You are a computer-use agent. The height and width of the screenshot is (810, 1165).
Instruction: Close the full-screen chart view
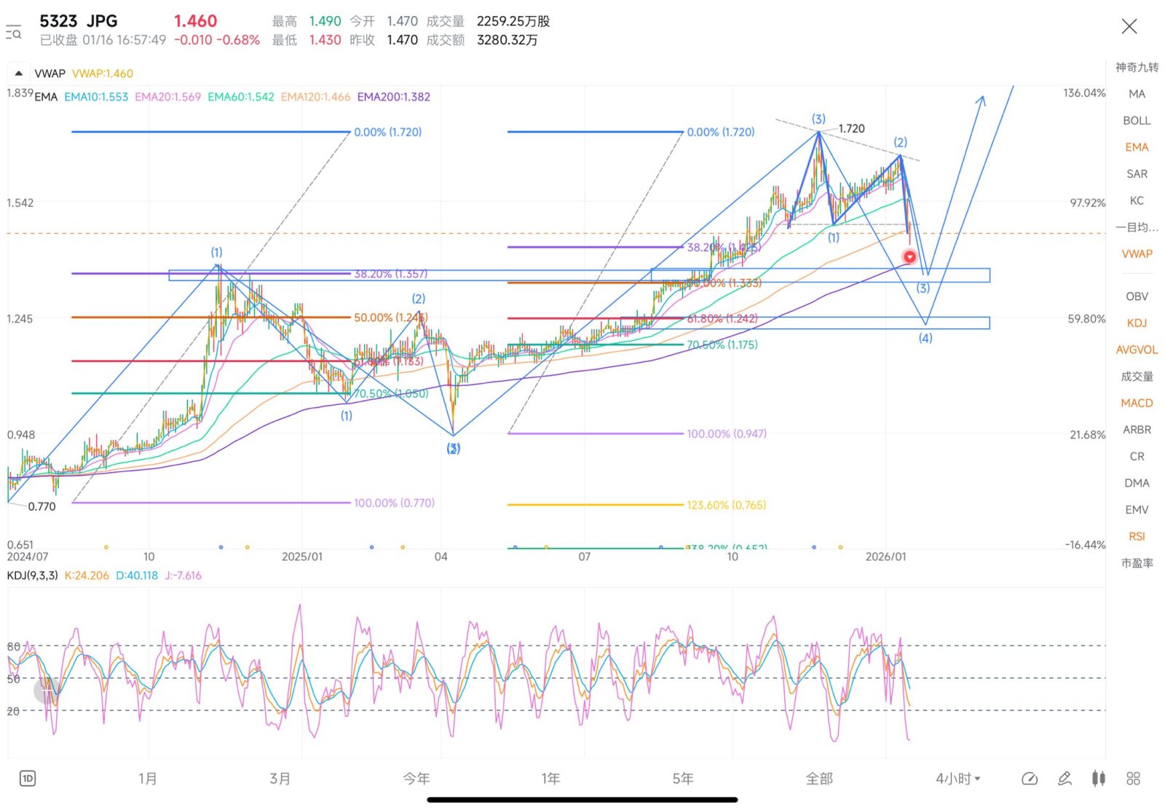tap(1129, 27)
